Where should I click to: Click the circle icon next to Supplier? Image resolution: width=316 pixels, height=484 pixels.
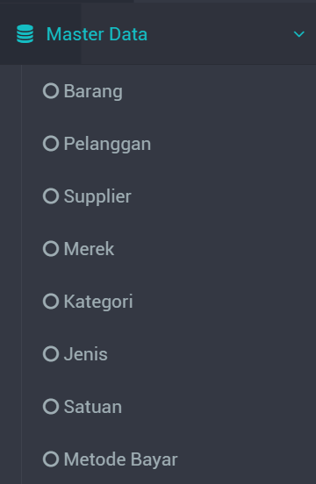coord(51,196)
